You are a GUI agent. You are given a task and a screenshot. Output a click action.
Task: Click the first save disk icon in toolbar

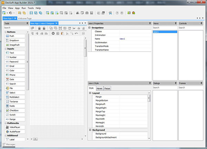click(31, 13)
